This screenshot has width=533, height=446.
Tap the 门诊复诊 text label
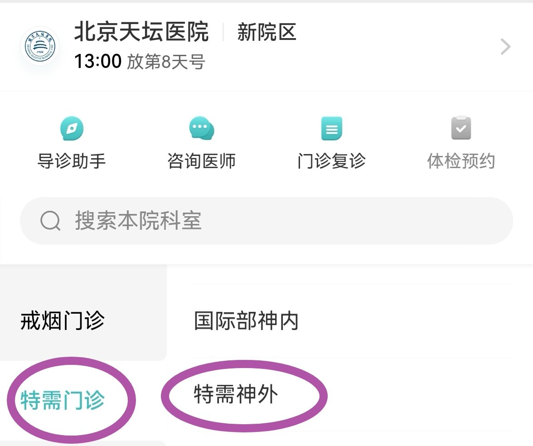(x=331, y=161)
